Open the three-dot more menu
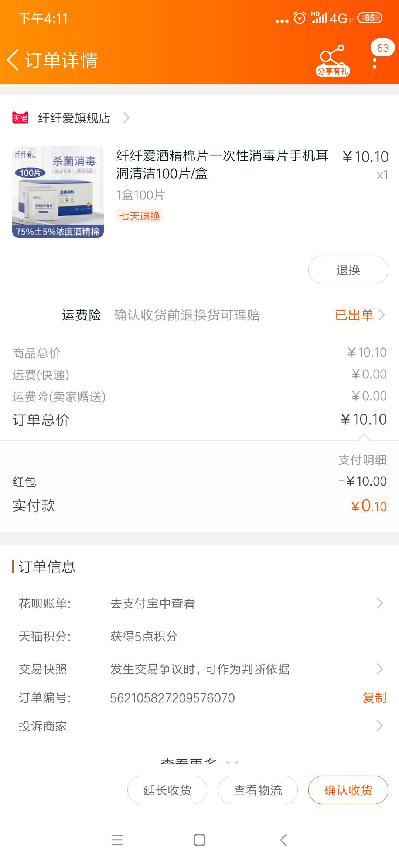 pos(375,63)
